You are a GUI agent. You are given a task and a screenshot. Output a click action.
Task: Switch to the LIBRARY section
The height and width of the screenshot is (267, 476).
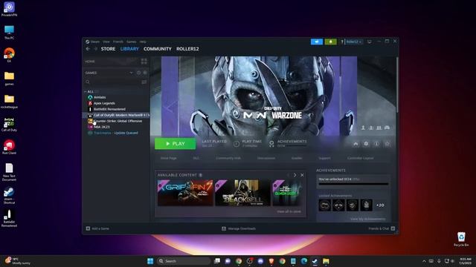click(129, 49)
